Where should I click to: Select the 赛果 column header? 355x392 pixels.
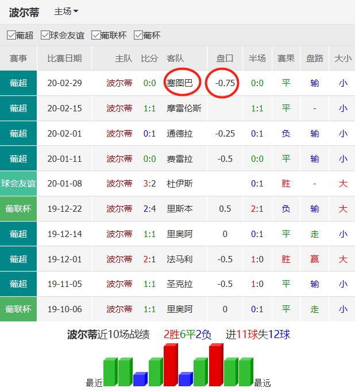click(285, 58)
